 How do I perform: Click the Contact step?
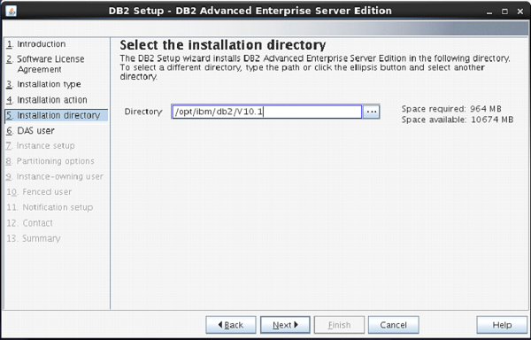tap(30, 223)
